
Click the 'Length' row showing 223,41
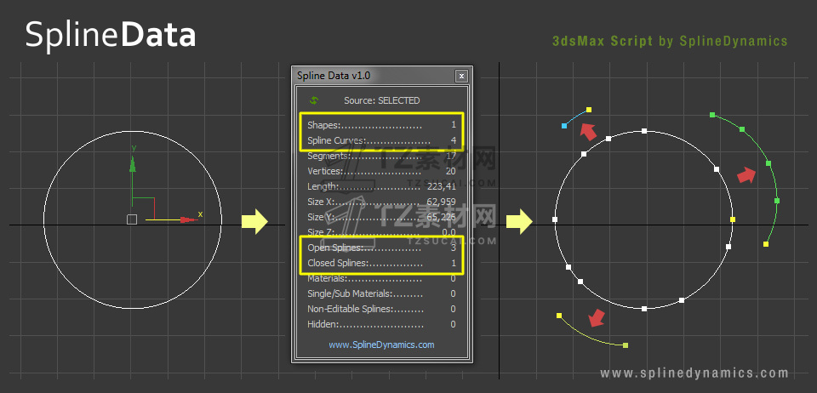tap(381, 186)
